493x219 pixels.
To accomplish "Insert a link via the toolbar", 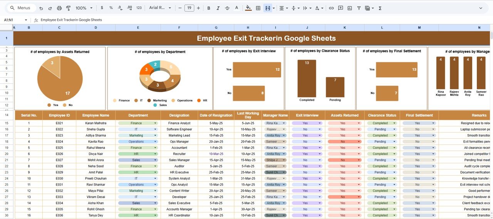I will pyautogui.click(x=331, y=8).
